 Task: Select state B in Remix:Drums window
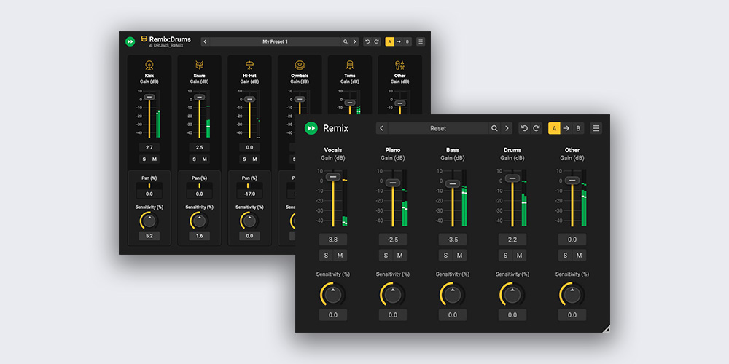pyautogui.click(x=408, y=41)
